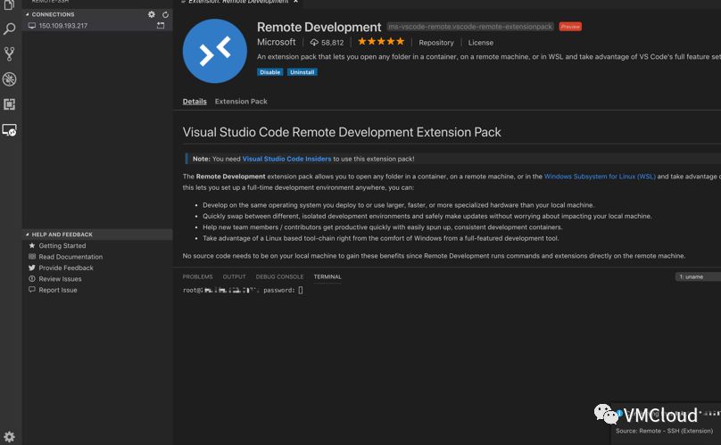Click the Twitter icon beside Provide Feedback
This screenshot has width=721, height=445.
(x=32, y=268)
